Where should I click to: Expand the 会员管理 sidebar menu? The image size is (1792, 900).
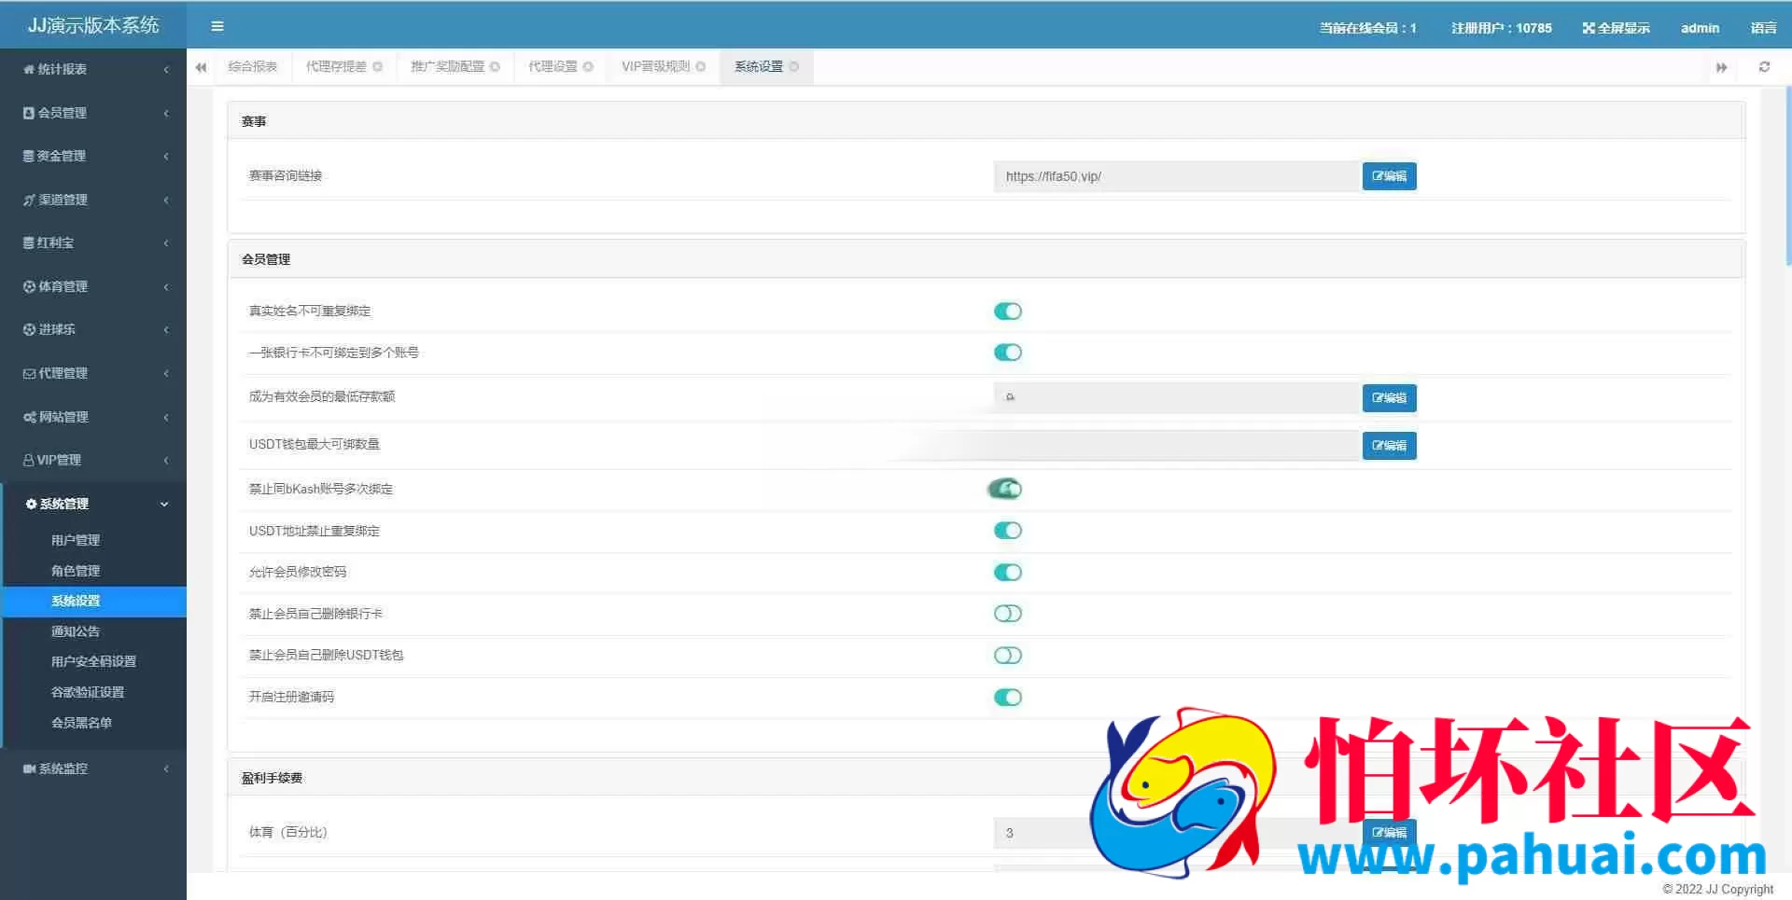pos(93,113)
